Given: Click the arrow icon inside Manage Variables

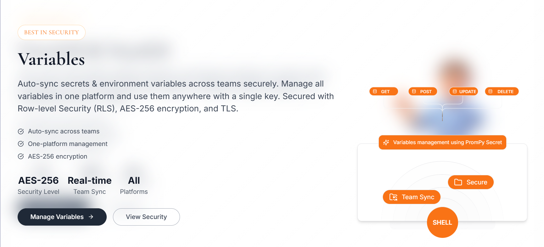Looking at the screenshot, I should [91, 217].
